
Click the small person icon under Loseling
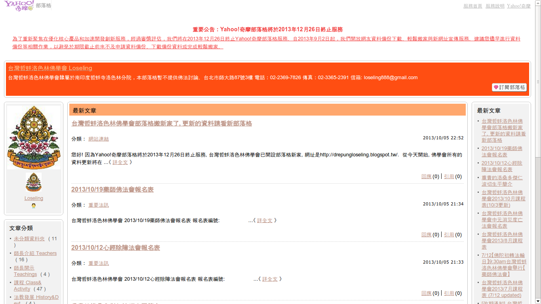click(34, 206)
